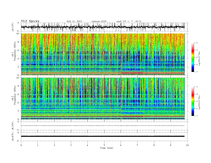211x163 pixels.
Task: Click the "8" kHz tick on ch.1 spectrogram axis
Action: coord(18,42)
